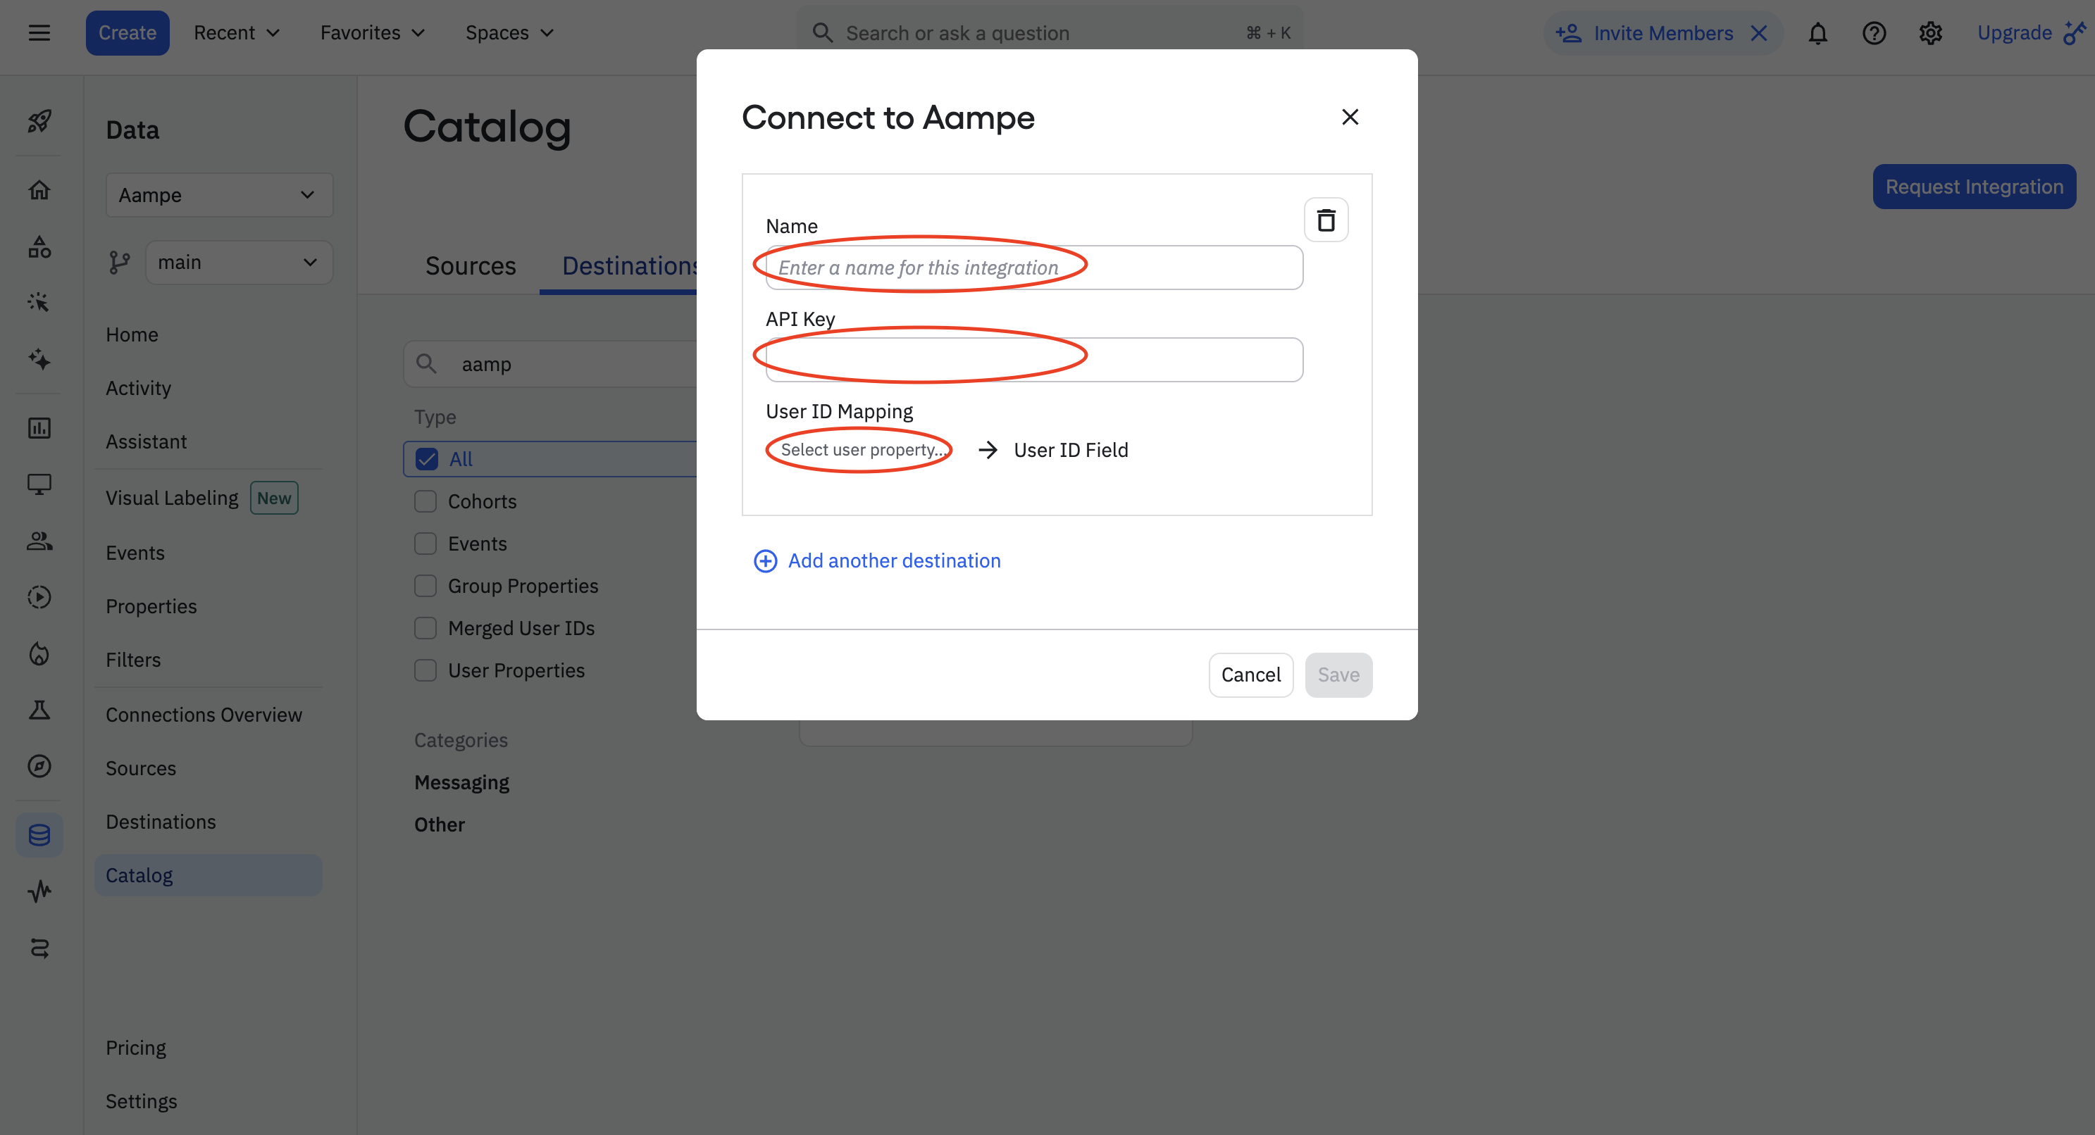Click the home icon in sidebar
The image size is (2095, 1135).
pos(39,190)
